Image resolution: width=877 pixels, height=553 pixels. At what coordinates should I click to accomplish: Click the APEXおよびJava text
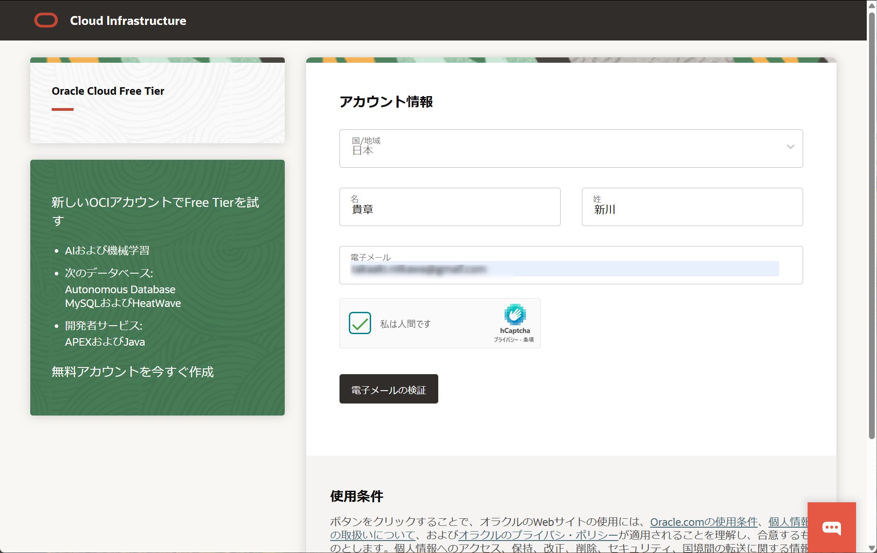tap(105, 342)
